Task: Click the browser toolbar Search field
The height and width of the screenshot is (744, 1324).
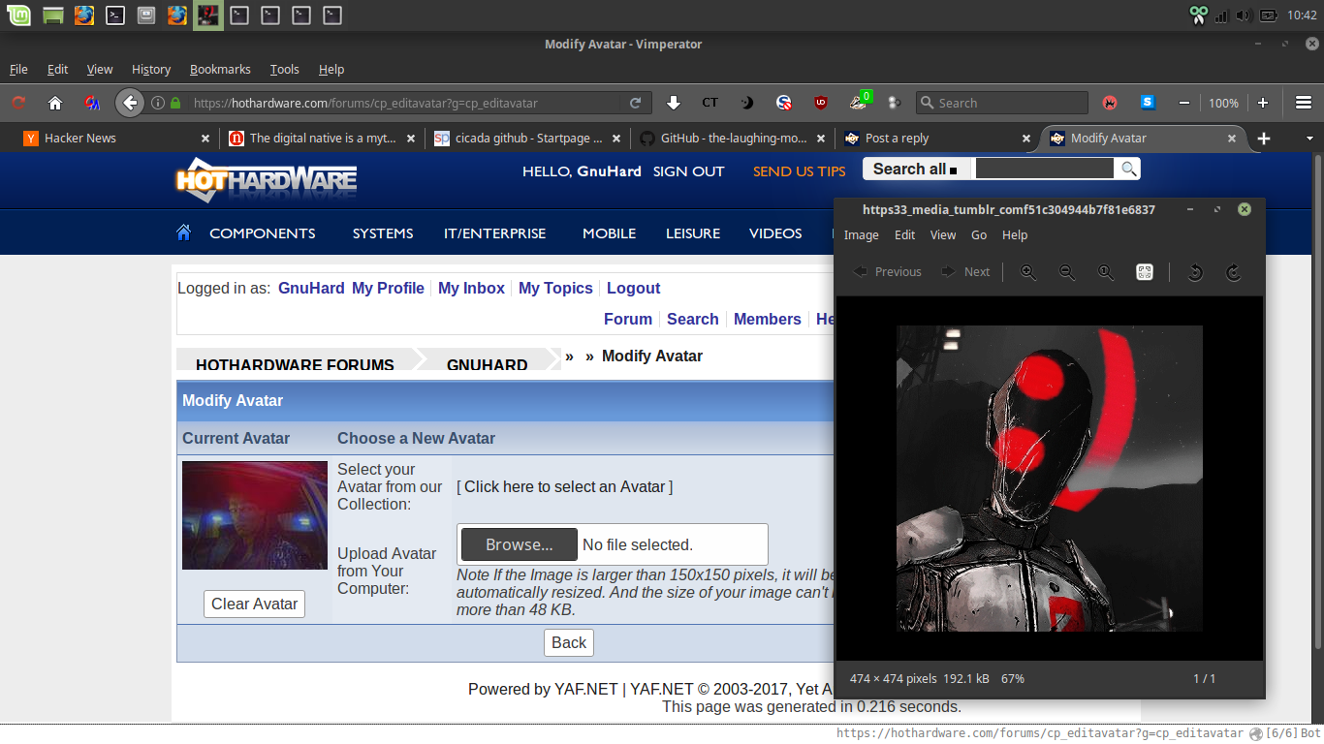Action: [1002, 103]
